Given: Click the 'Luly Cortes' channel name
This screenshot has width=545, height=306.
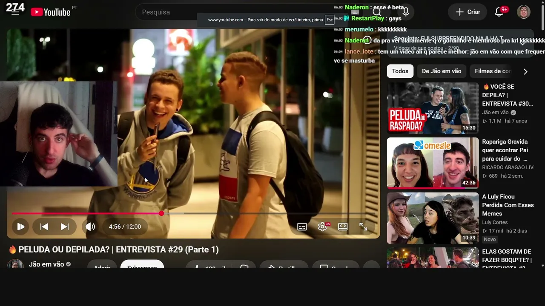Looking at the screenshot, I should coord(495,222).
